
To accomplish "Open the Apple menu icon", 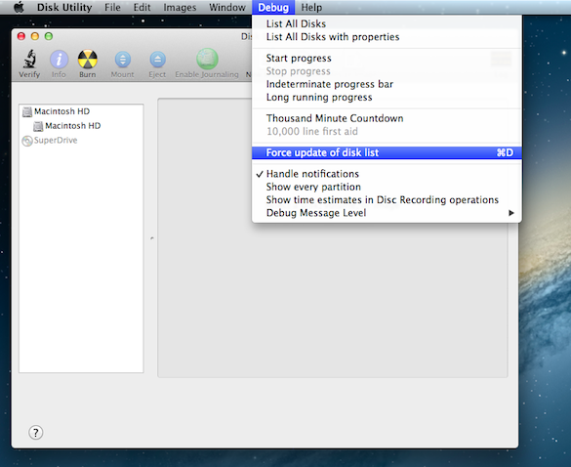I will [x=19, y=7].
